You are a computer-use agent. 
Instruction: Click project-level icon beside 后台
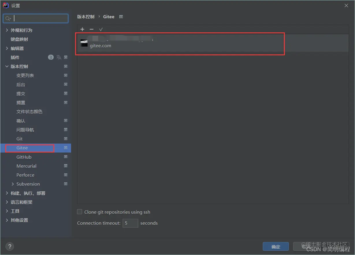pyautogui.click(x=66, y=85)
